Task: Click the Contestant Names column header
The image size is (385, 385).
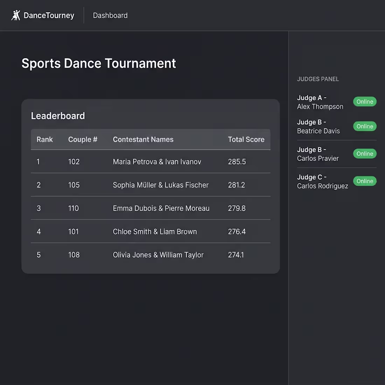Action: [x=143, y=139]
